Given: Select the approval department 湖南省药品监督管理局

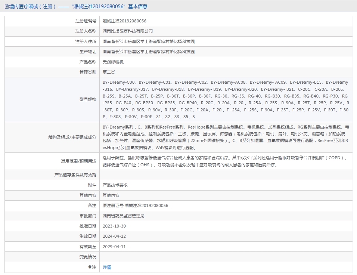Looking at the screenshot, I should click(x=124, y=216).
